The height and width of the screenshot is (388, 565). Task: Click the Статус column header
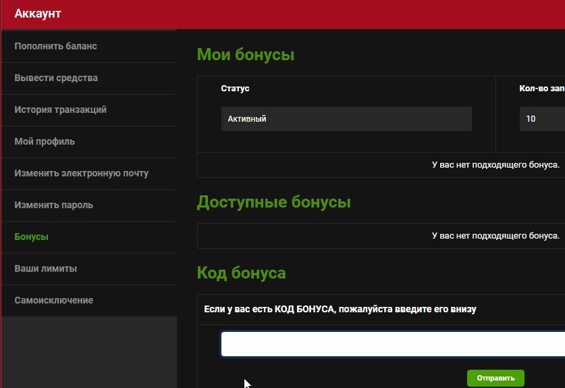click(x=235, y=89)
